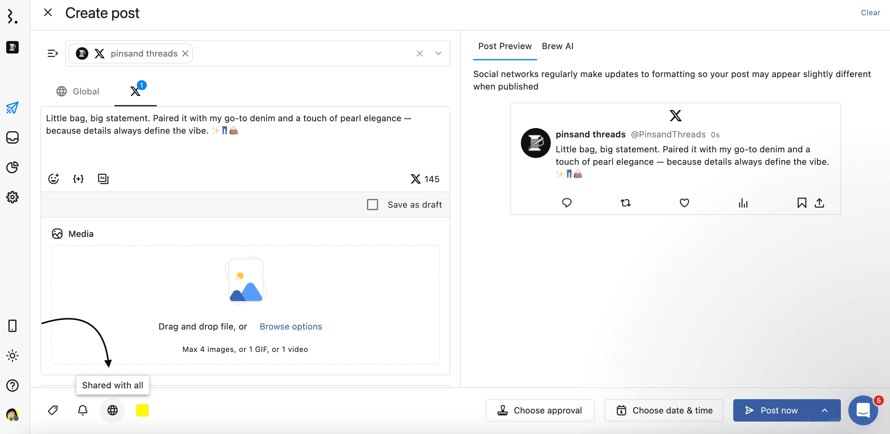Open Choose date & time picker
The height and width of the screenshot is (434, 890).
tap(664, 410)
